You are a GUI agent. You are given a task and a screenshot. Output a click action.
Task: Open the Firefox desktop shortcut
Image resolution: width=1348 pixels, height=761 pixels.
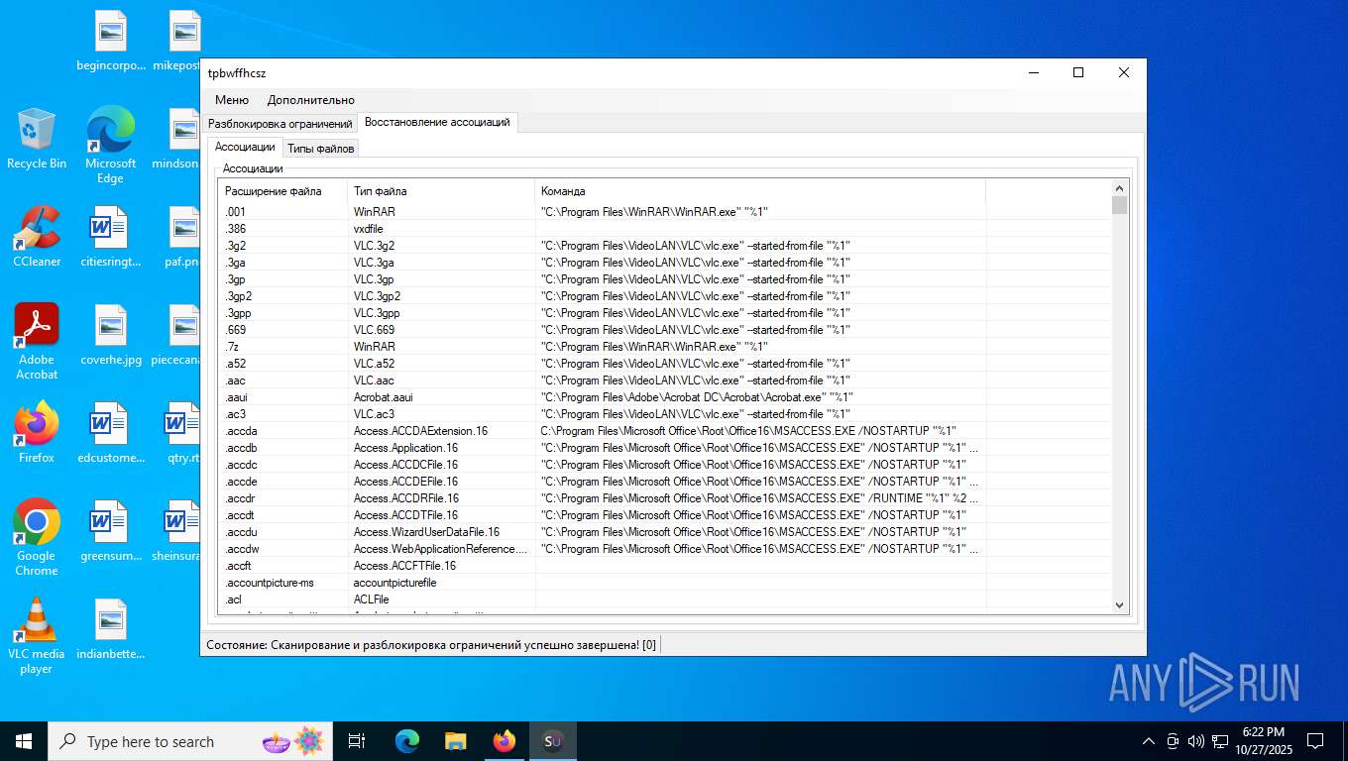pyautogui.click(x=37, y=433)
